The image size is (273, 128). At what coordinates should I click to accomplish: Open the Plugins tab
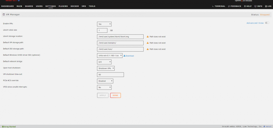(63, 6)
